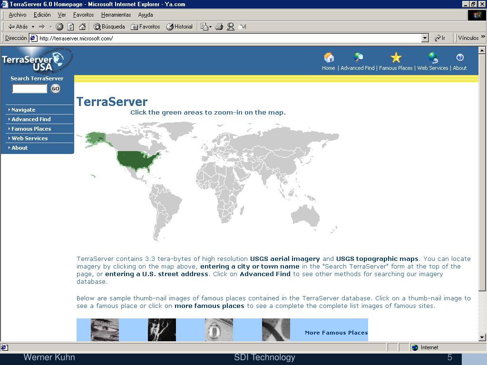The height and width of the screenshot is (365, 487).
Task: Click the Search TerraServer text field
Action: coord(29,89)
